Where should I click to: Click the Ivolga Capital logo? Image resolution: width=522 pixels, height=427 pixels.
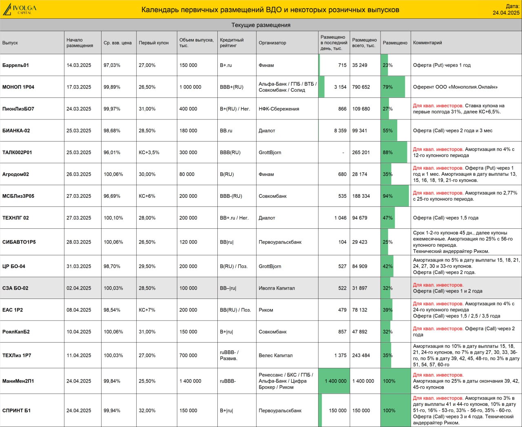[20, 9]
